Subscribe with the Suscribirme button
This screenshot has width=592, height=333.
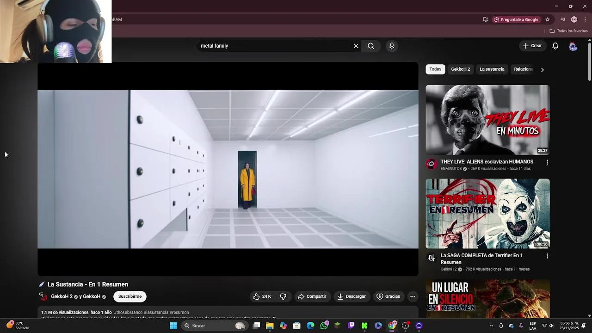coord(130,296)
